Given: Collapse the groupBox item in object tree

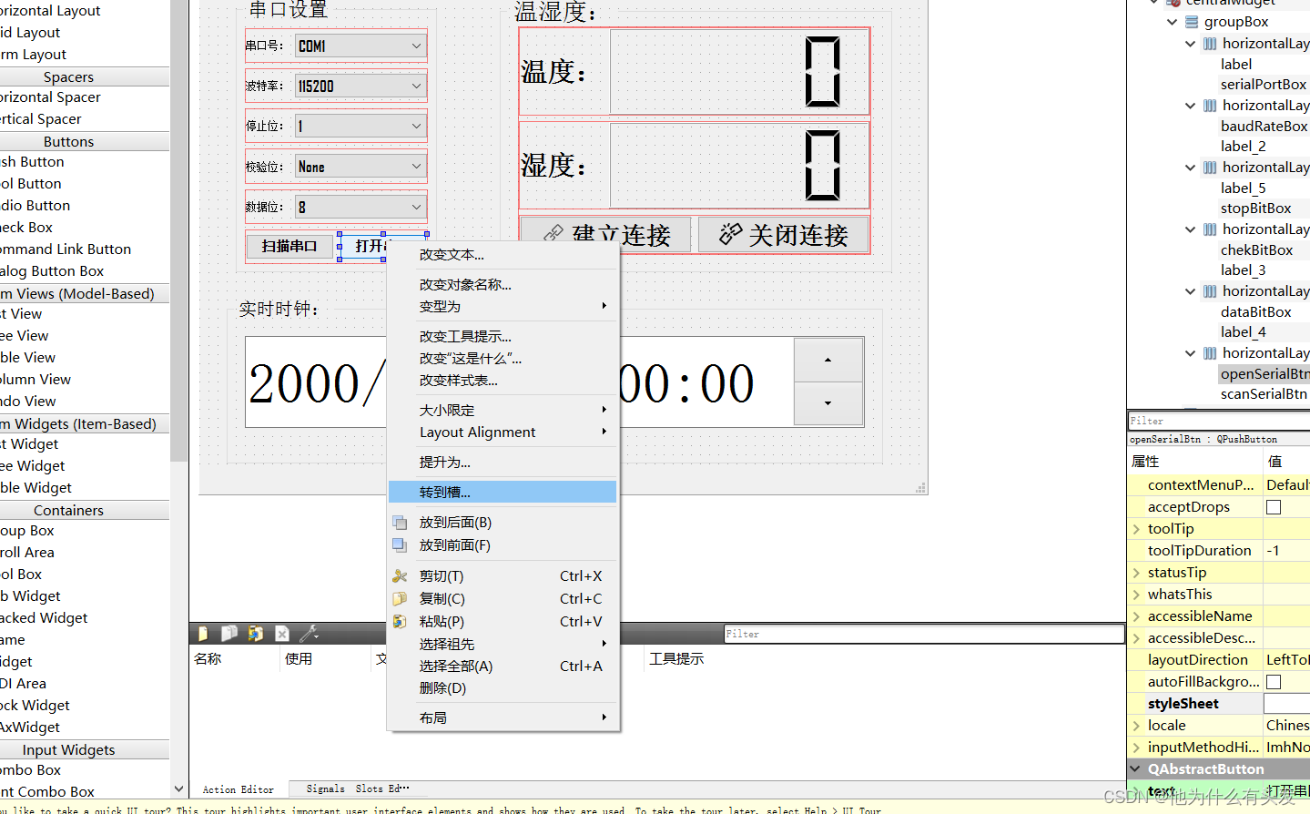Looking at the screenshot, I should pyautogui.click(x=1172, y=21).
